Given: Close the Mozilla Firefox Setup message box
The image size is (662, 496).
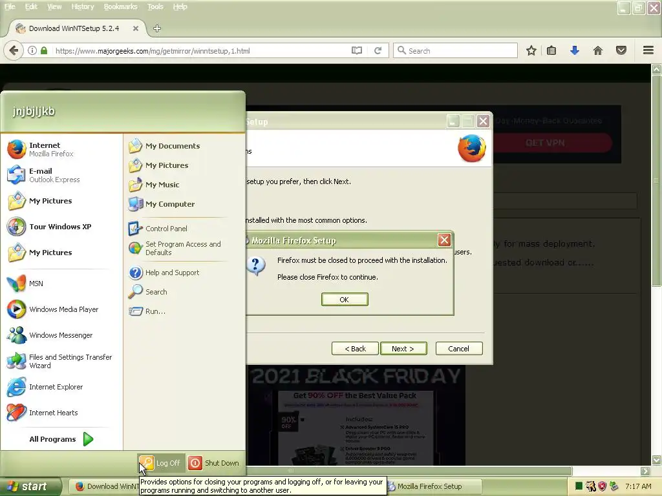Looking at the screenshot, I should coord(444,240).
